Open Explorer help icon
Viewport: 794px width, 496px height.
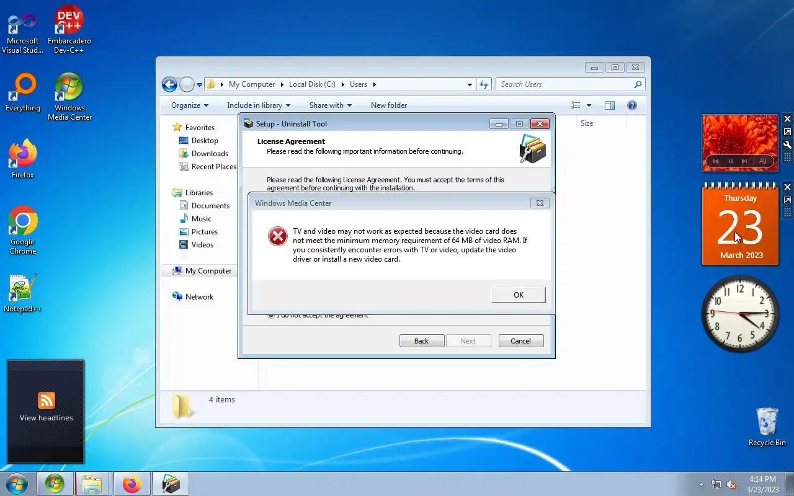coord(632,105)
